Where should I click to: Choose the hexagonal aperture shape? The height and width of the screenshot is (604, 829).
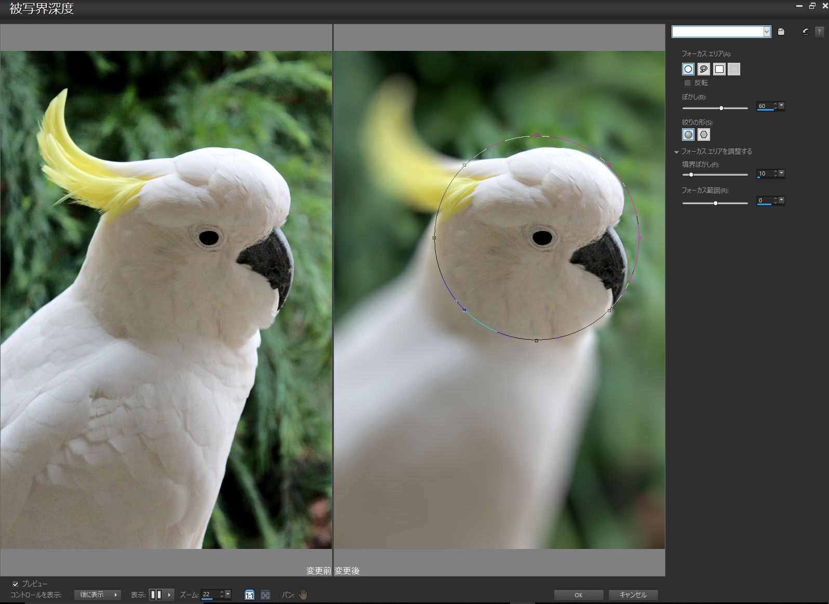point(703,135)
